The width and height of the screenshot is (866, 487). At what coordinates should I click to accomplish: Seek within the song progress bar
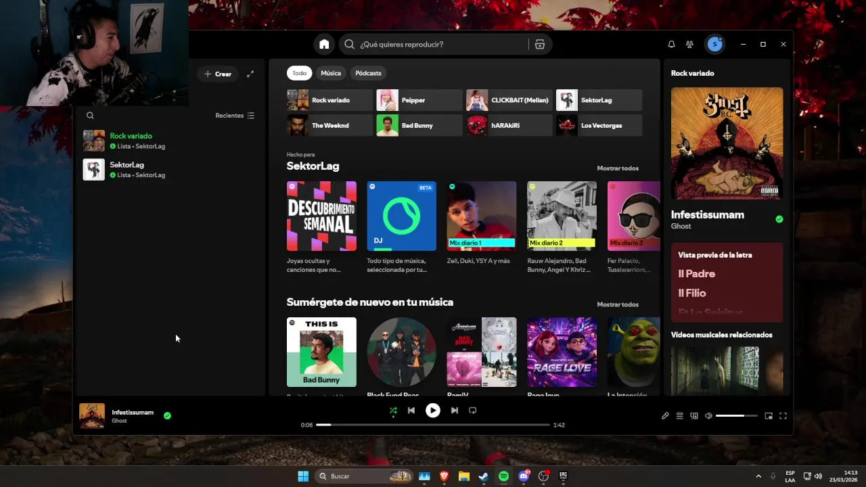tap(432, 425)
